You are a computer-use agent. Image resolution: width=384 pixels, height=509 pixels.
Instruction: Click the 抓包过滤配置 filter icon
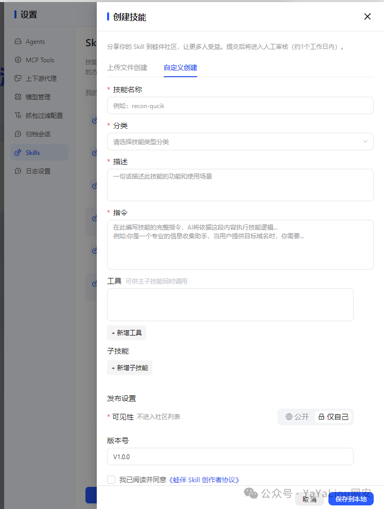point(18,116)
